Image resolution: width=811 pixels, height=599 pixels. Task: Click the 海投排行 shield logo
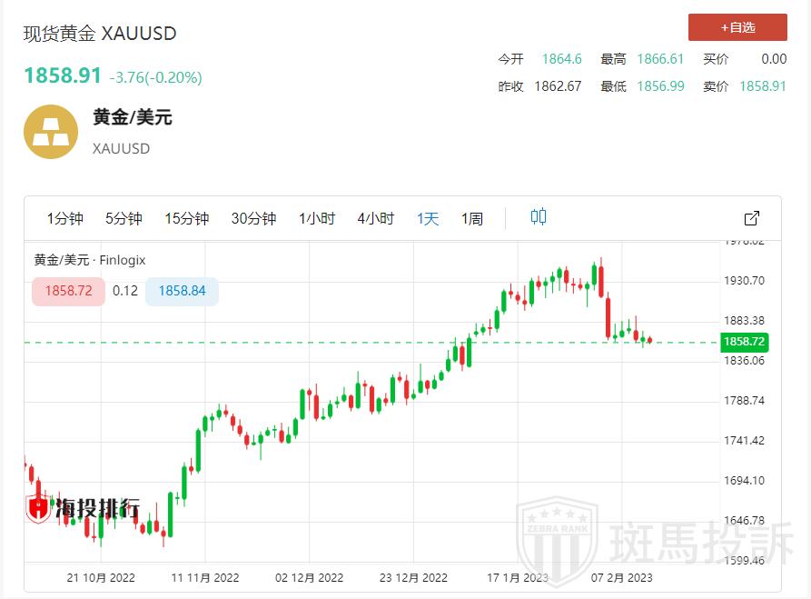[x=38, y=509]
